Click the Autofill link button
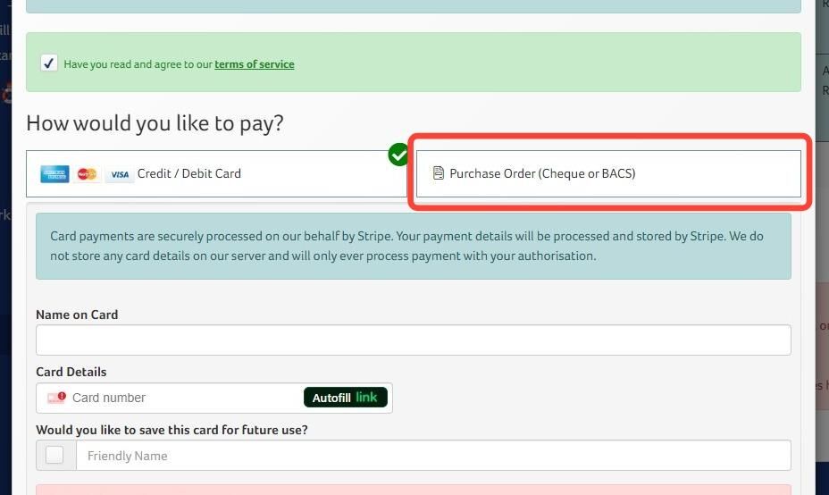 pyautogui.click(x=345, y=398)
